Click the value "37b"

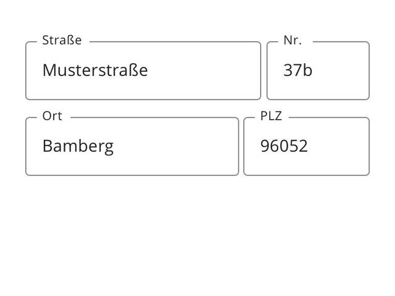[297, 70]
